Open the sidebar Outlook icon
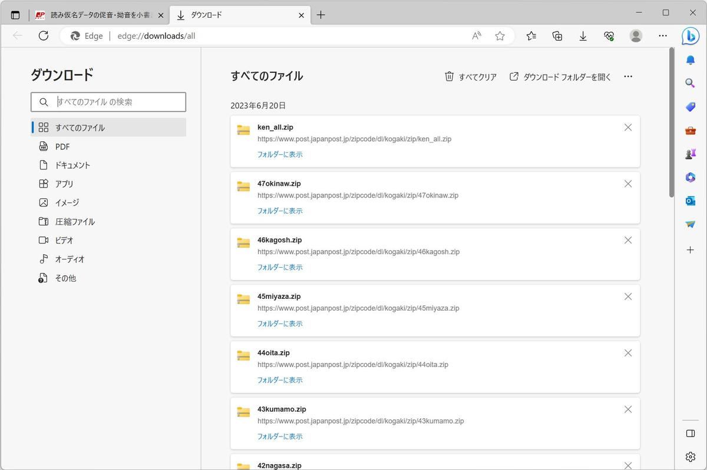 (690, 201)
